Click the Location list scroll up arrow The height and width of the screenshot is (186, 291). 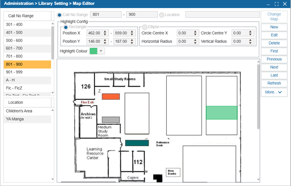tap(52, 110)
